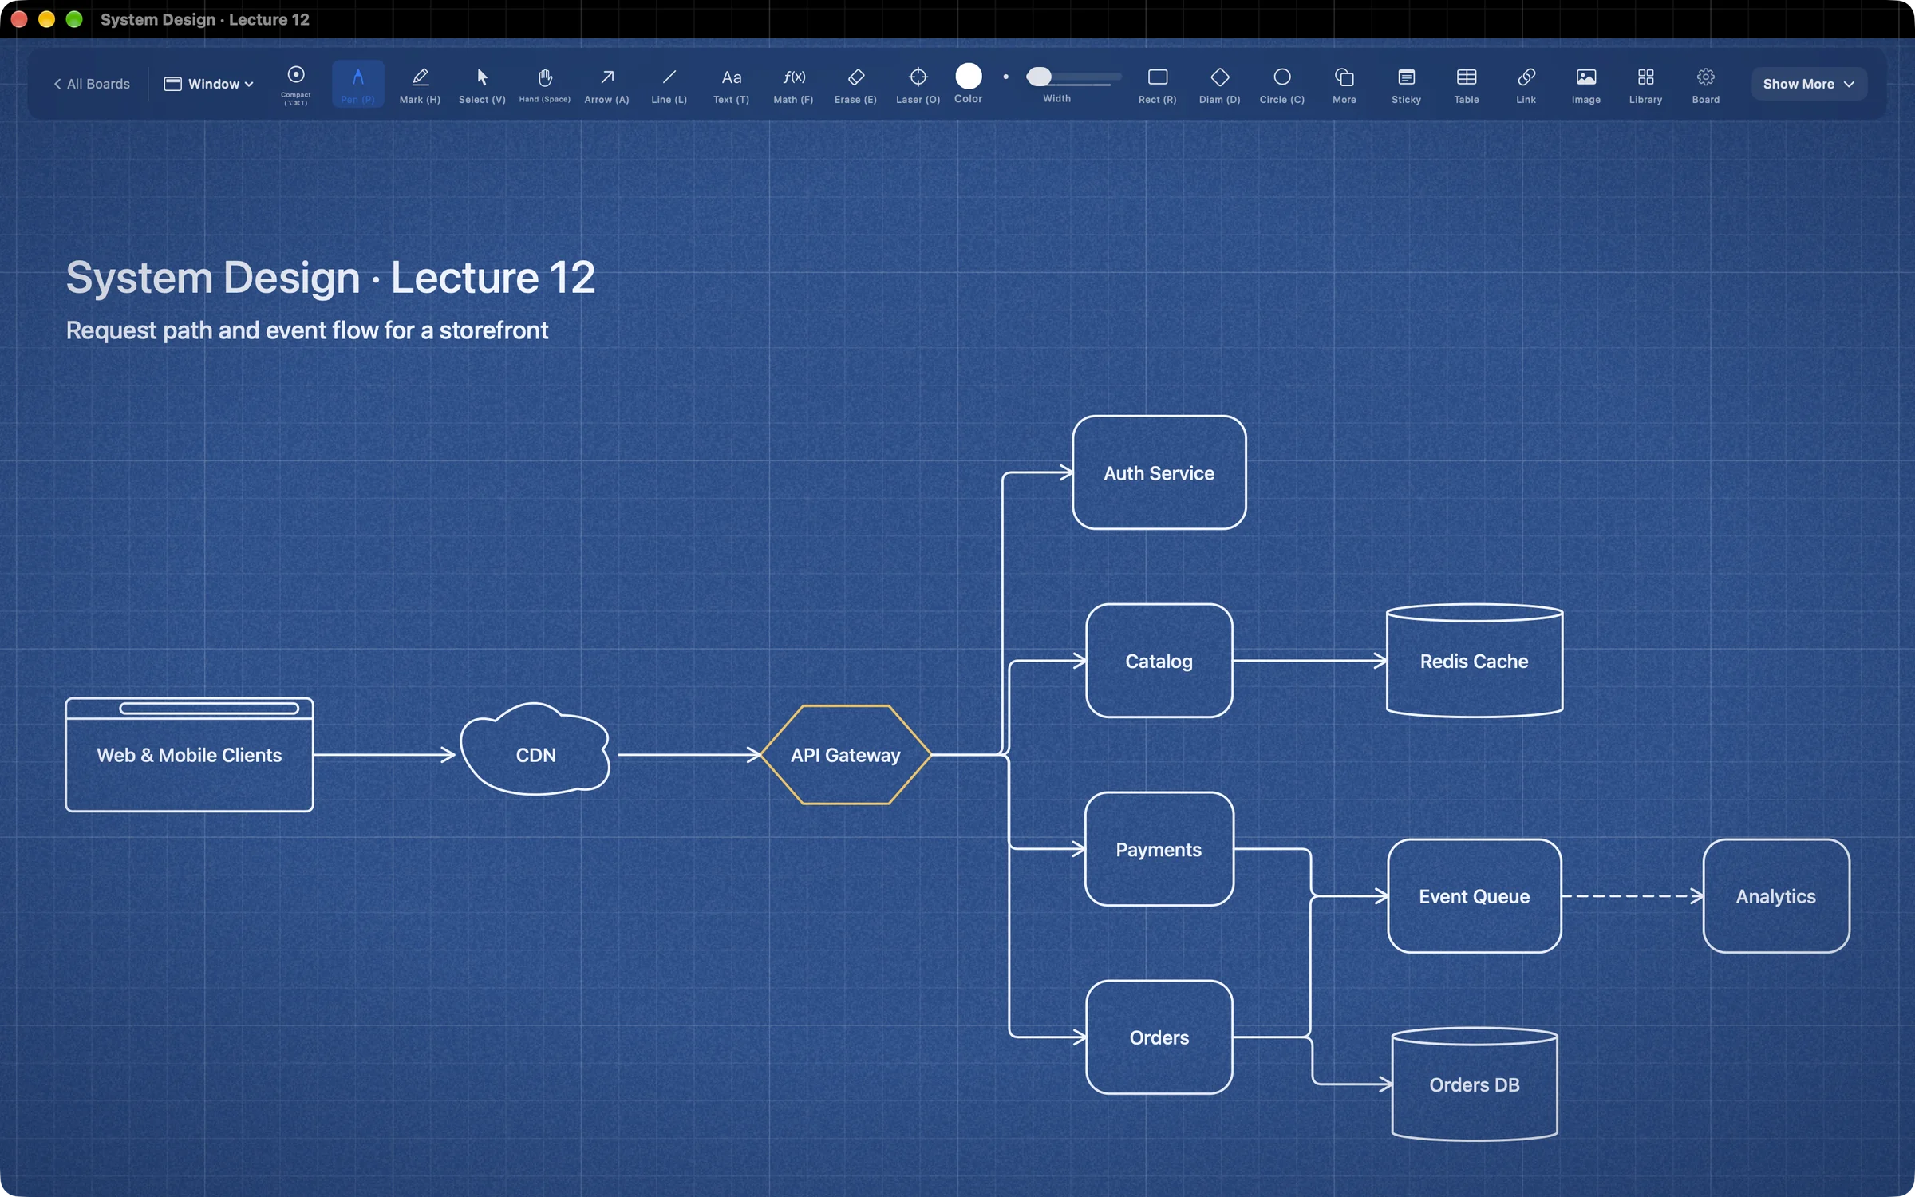This screenshot has height=1197, width=1915.
Task: Click the Link tool
Action: click(1526, 84)
